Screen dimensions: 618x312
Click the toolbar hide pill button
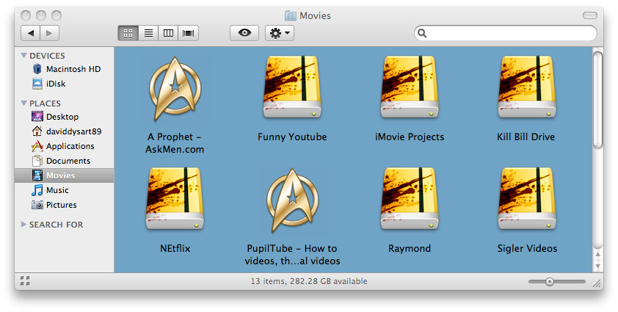point(589,15)
